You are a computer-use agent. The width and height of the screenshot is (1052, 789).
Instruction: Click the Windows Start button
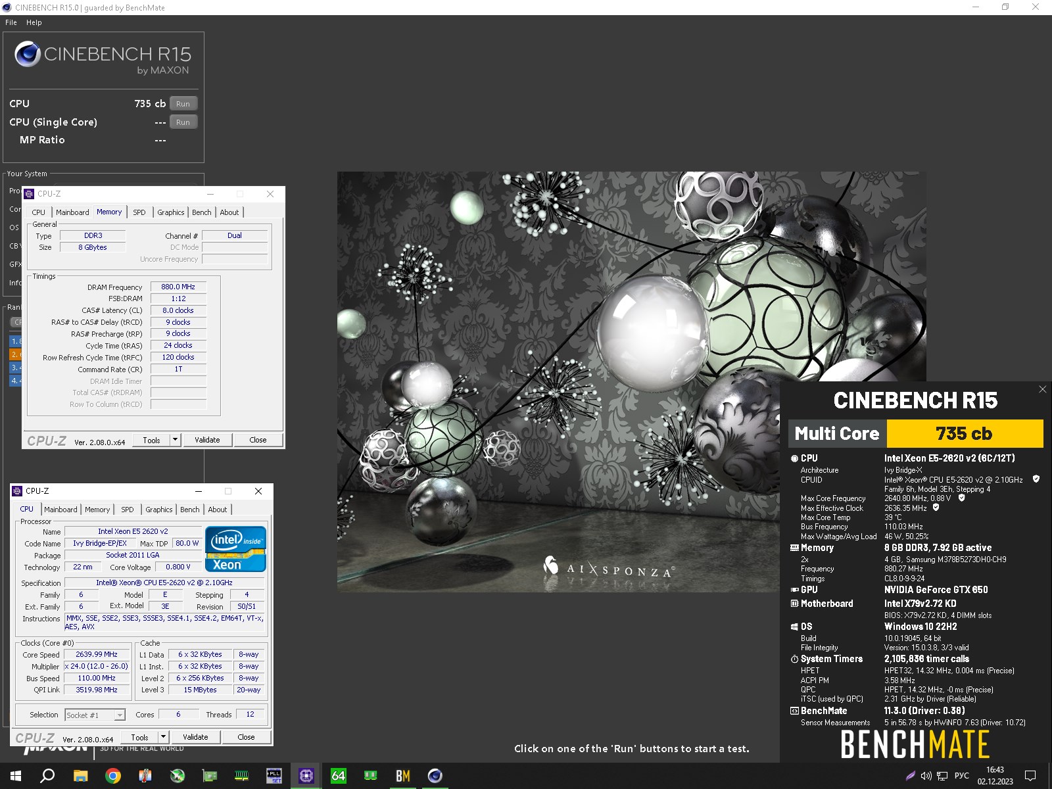[x=16, y=776]
